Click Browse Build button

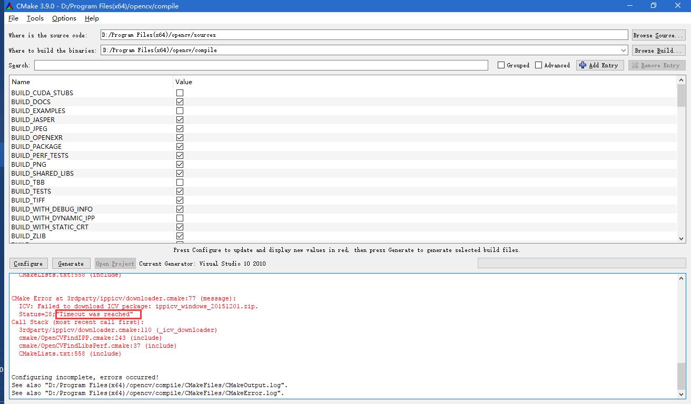(x=658, y=50)
